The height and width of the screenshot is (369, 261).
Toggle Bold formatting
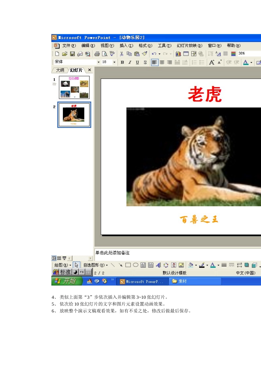point(122,62)
